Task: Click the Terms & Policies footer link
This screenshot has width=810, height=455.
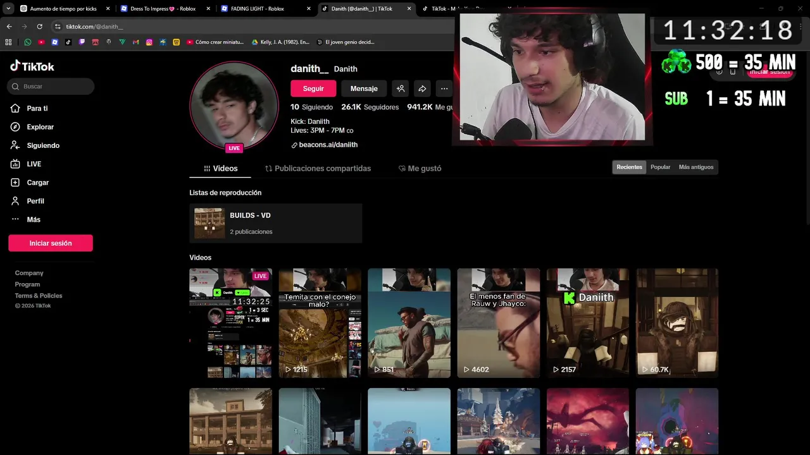Action: tap(39, 296)
